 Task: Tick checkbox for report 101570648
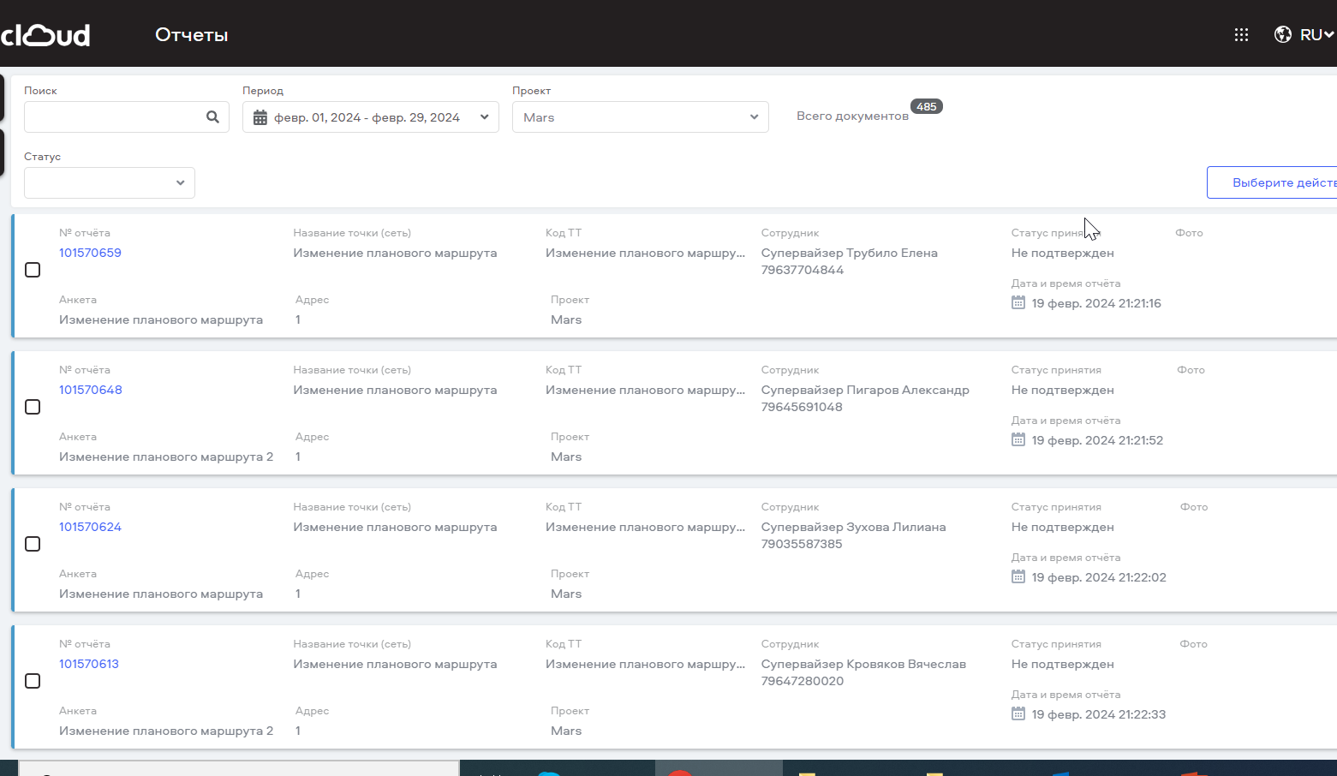coord(33,407)
